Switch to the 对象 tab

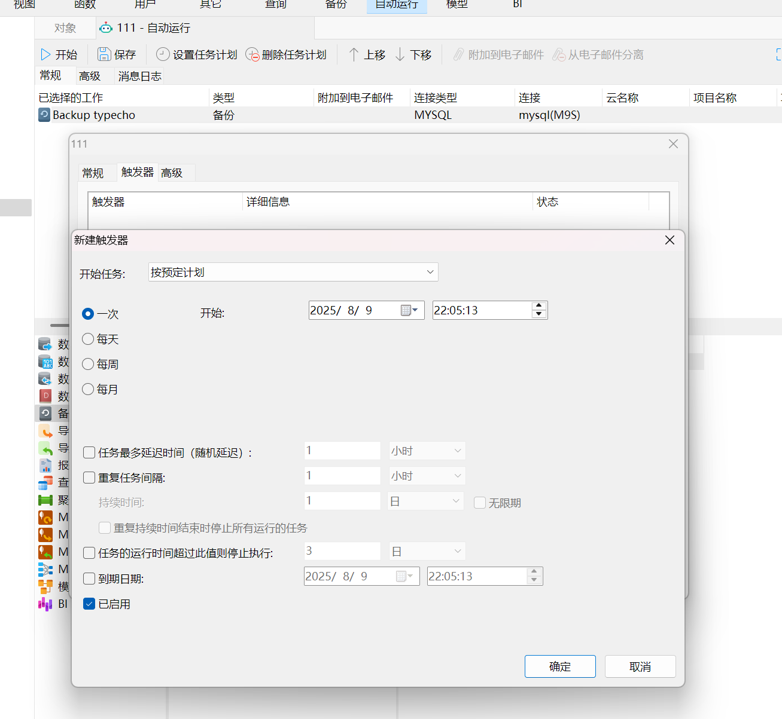(x=65, y=27)
